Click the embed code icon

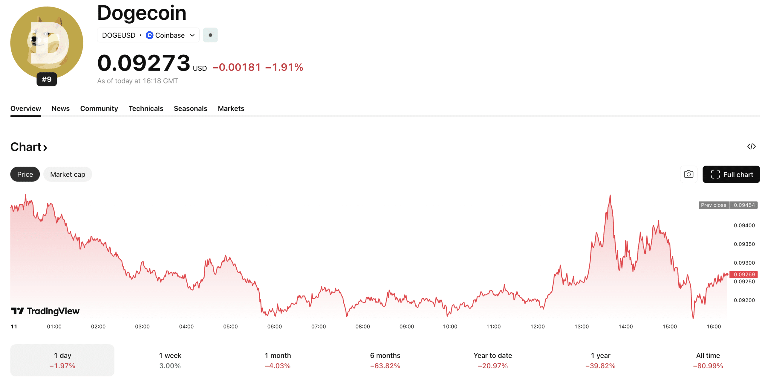point(751,146)
